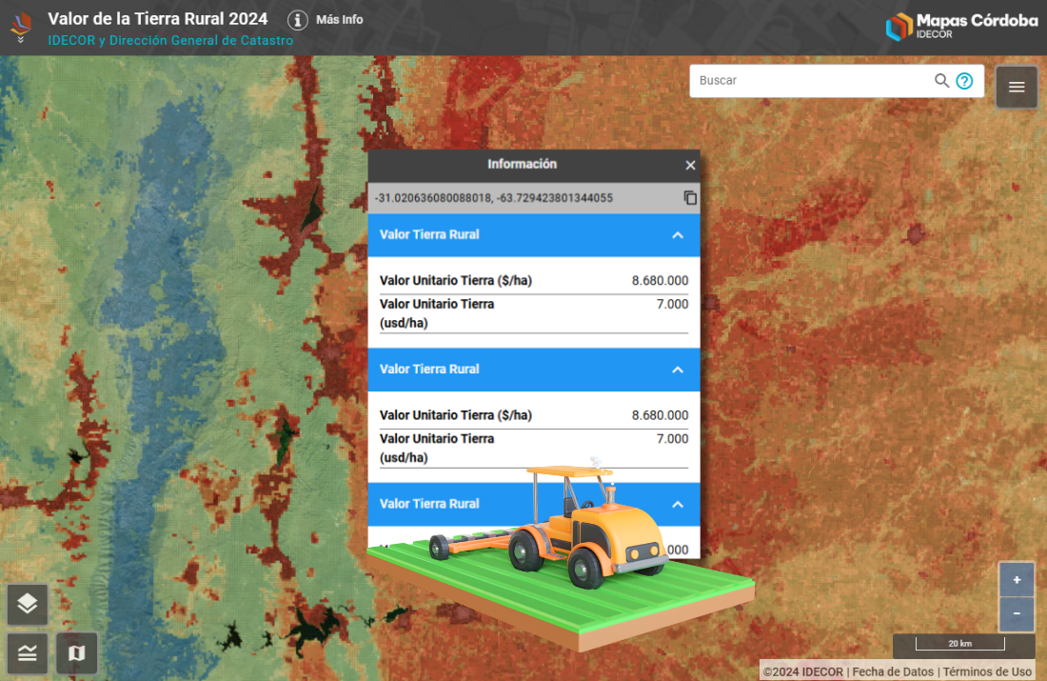Zoom out with the minus button
The image size is (1047, 681).
point(1017,613)
